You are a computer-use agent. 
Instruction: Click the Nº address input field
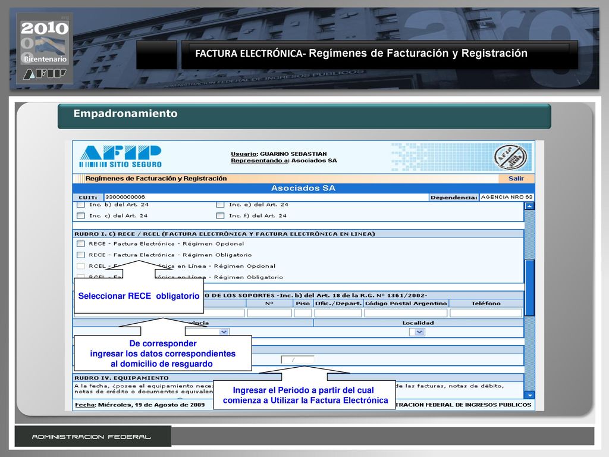pyautogui.click(x=269, y=313)
